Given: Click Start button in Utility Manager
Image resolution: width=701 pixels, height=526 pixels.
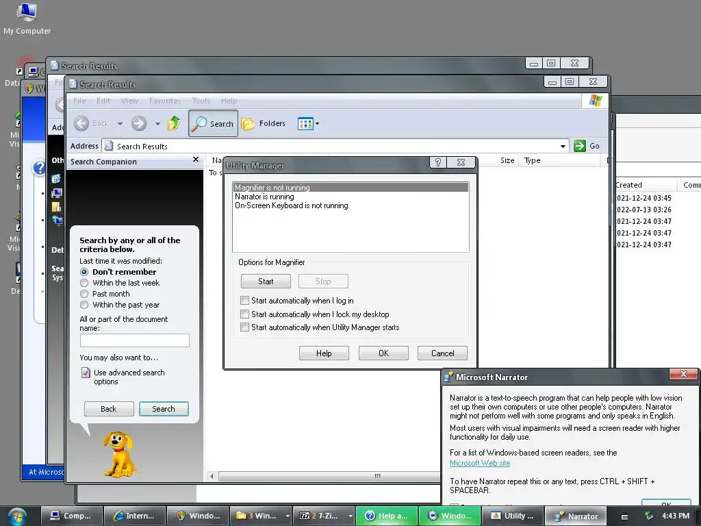Looking at the screenshot, I should [266, 281].
